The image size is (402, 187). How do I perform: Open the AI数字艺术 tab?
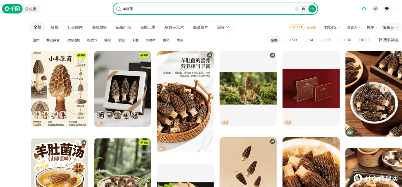point(174,27)
